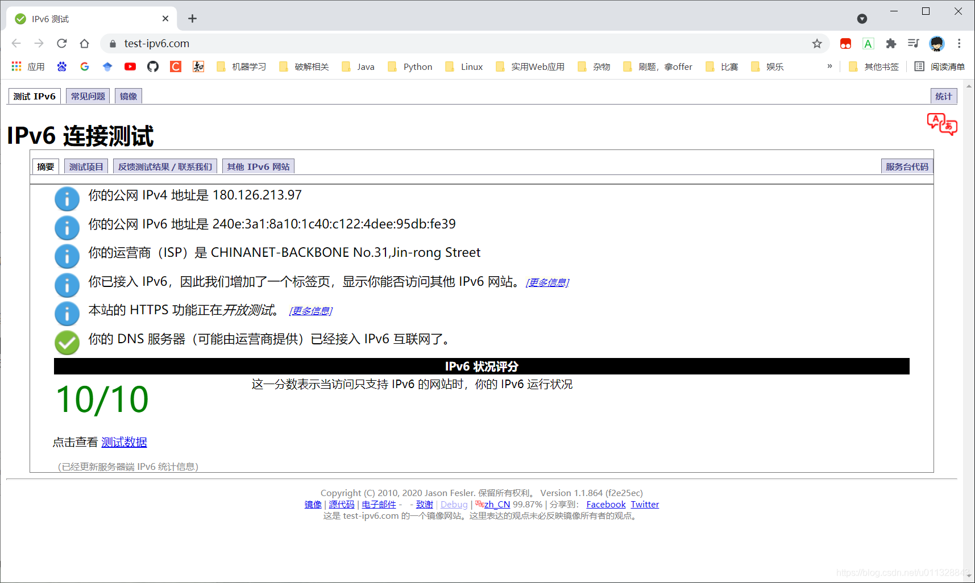This screenshot has width=975, height=583.
Task: Open the Chrome three-dot menu
Action: click(x=959, y=43)
